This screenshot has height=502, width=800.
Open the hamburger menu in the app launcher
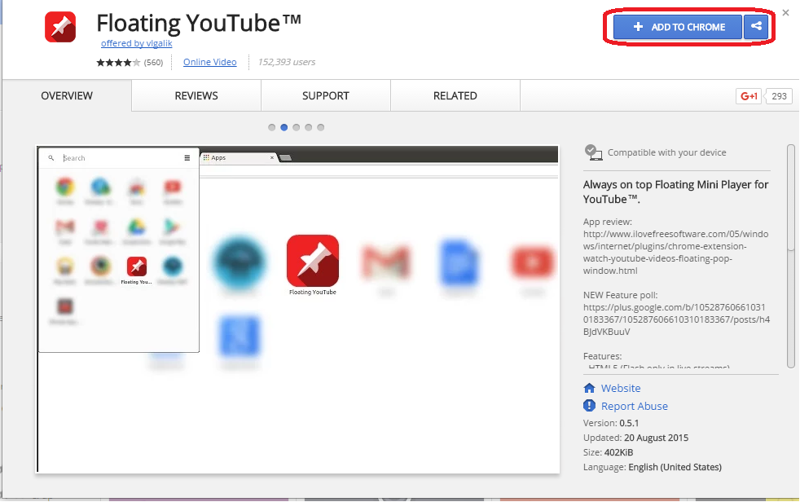(x=187, y=158)
